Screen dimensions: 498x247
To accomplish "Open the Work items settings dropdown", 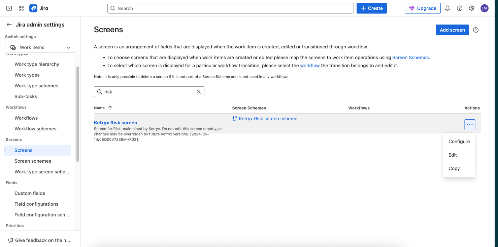I will coord(40,47).
